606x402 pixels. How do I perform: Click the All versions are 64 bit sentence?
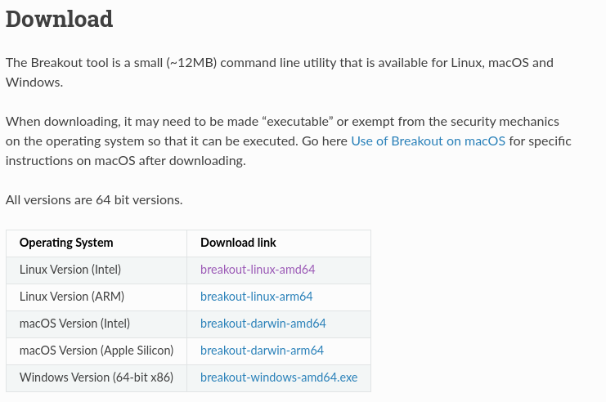94,200
